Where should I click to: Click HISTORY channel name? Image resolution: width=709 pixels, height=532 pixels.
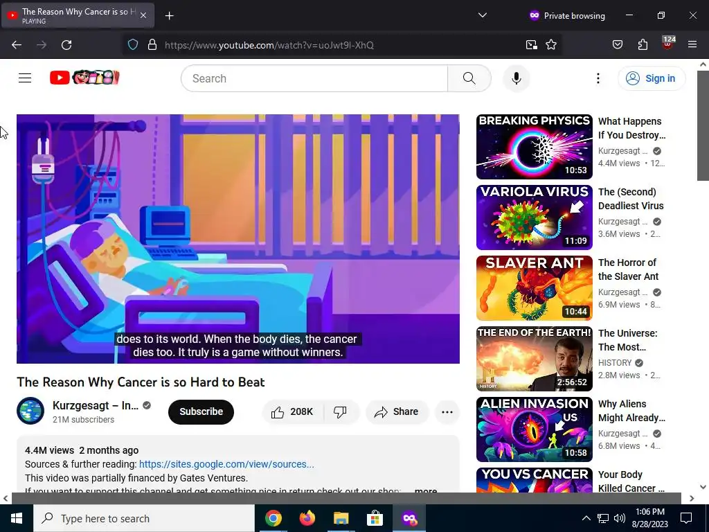point(615,363)
